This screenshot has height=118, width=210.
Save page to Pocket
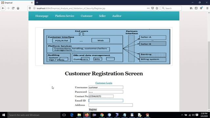[152, 8]
